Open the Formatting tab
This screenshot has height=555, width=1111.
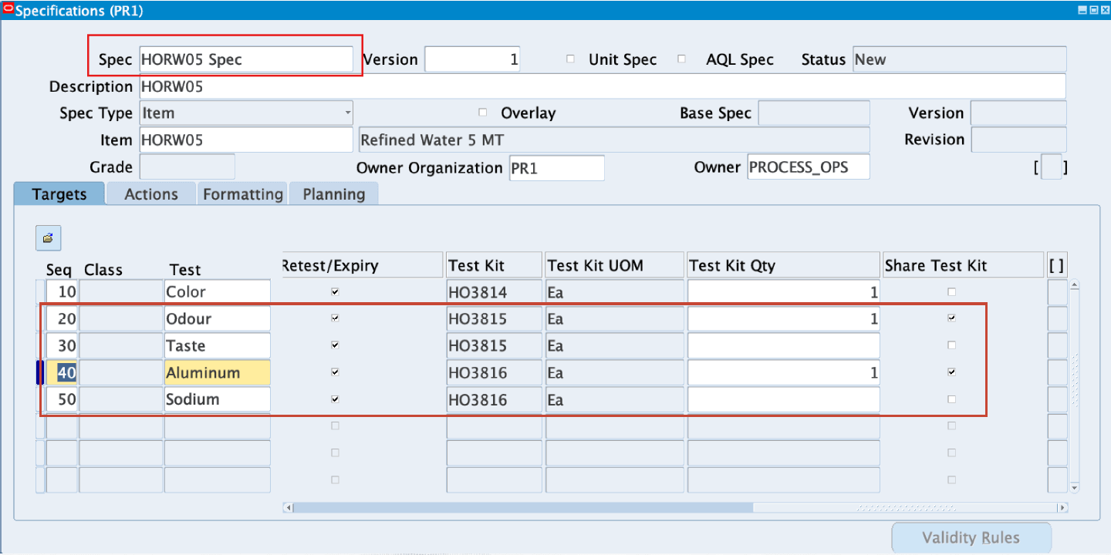coord(242,194)
